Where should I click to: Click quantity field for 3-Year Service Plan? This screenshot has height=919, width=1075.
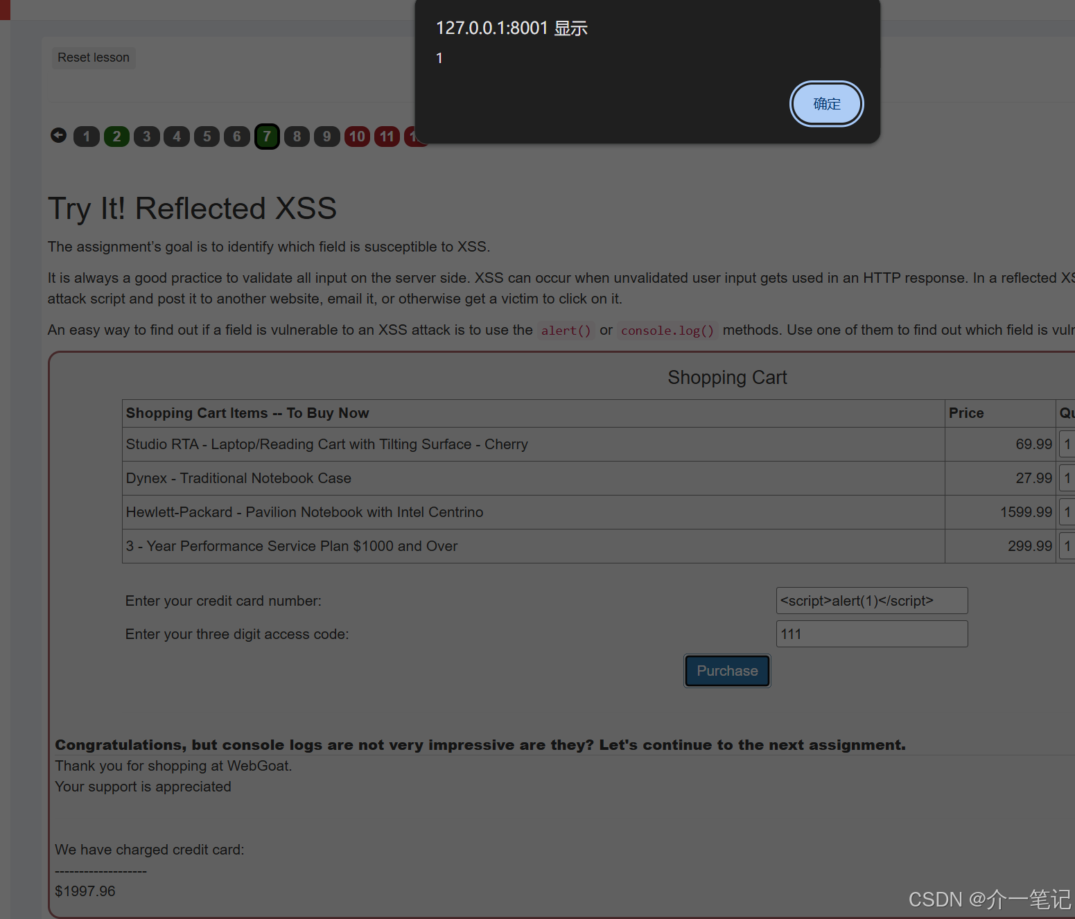[1067, 546]
